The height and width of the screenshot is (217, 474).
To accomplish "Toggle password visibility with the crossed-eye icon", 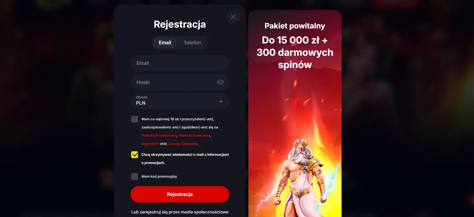I will click(220, 82).
